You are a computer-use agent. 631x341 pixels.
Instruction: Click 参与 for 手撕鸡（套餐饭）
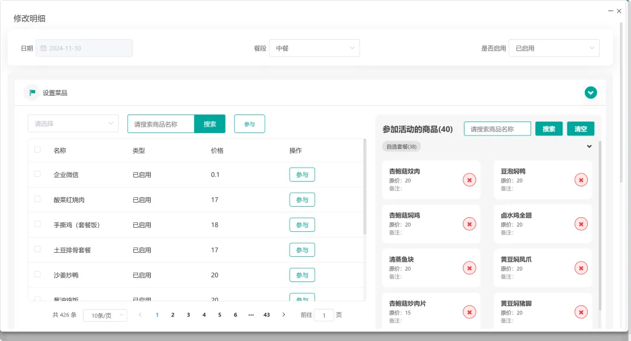click(302, 225)
